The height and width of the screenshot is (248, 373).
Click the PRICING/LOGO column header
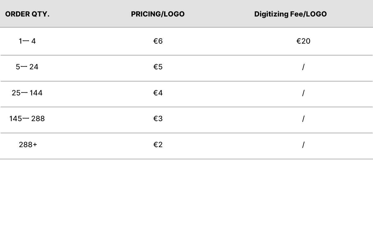[x=158, y=14]
